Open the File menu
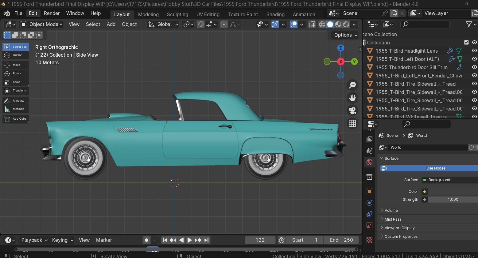The height and width of the screenshot is (258, 478). coord(18,13)
